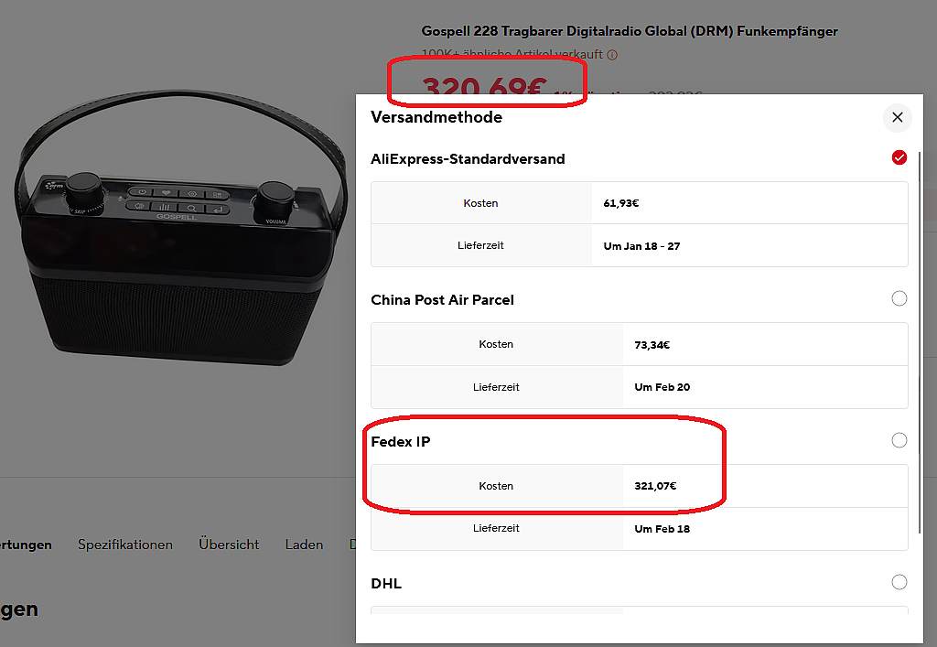Click info icon beside similar items sold

coord(612,55)
